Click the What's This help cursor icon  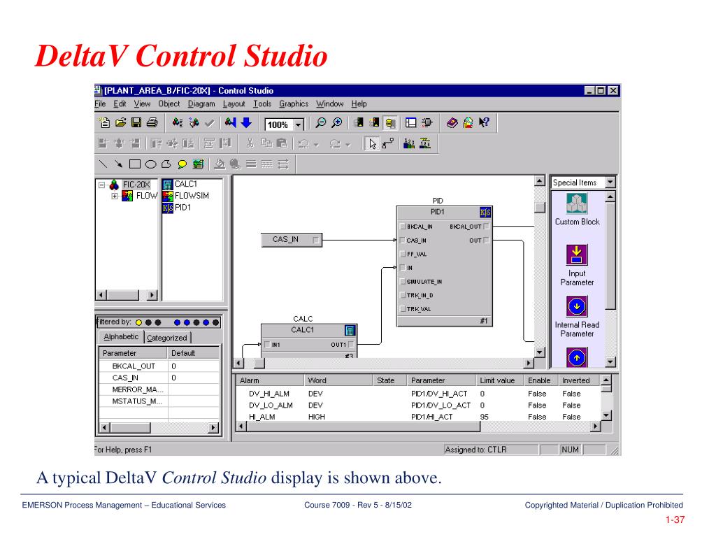coord(484,122)
